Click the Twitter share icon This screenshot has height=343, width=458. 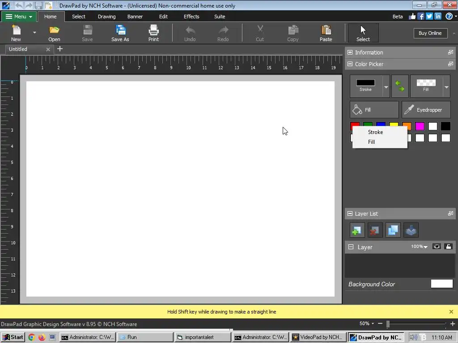[429, 17]
